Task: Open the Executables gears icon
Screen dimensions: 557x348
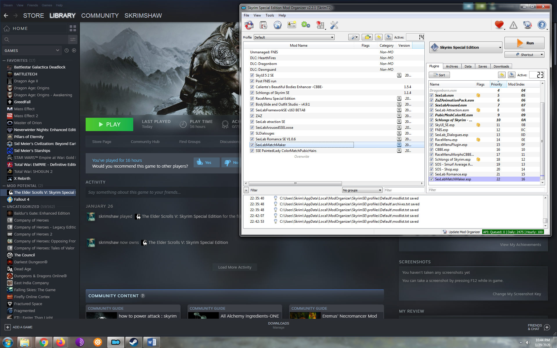Action: click(306, 25)
